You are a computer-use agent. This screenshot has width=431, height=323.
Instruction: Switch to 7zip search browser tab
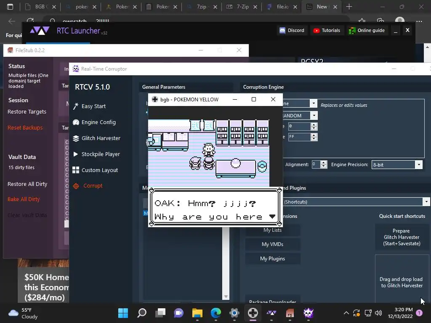202,7
